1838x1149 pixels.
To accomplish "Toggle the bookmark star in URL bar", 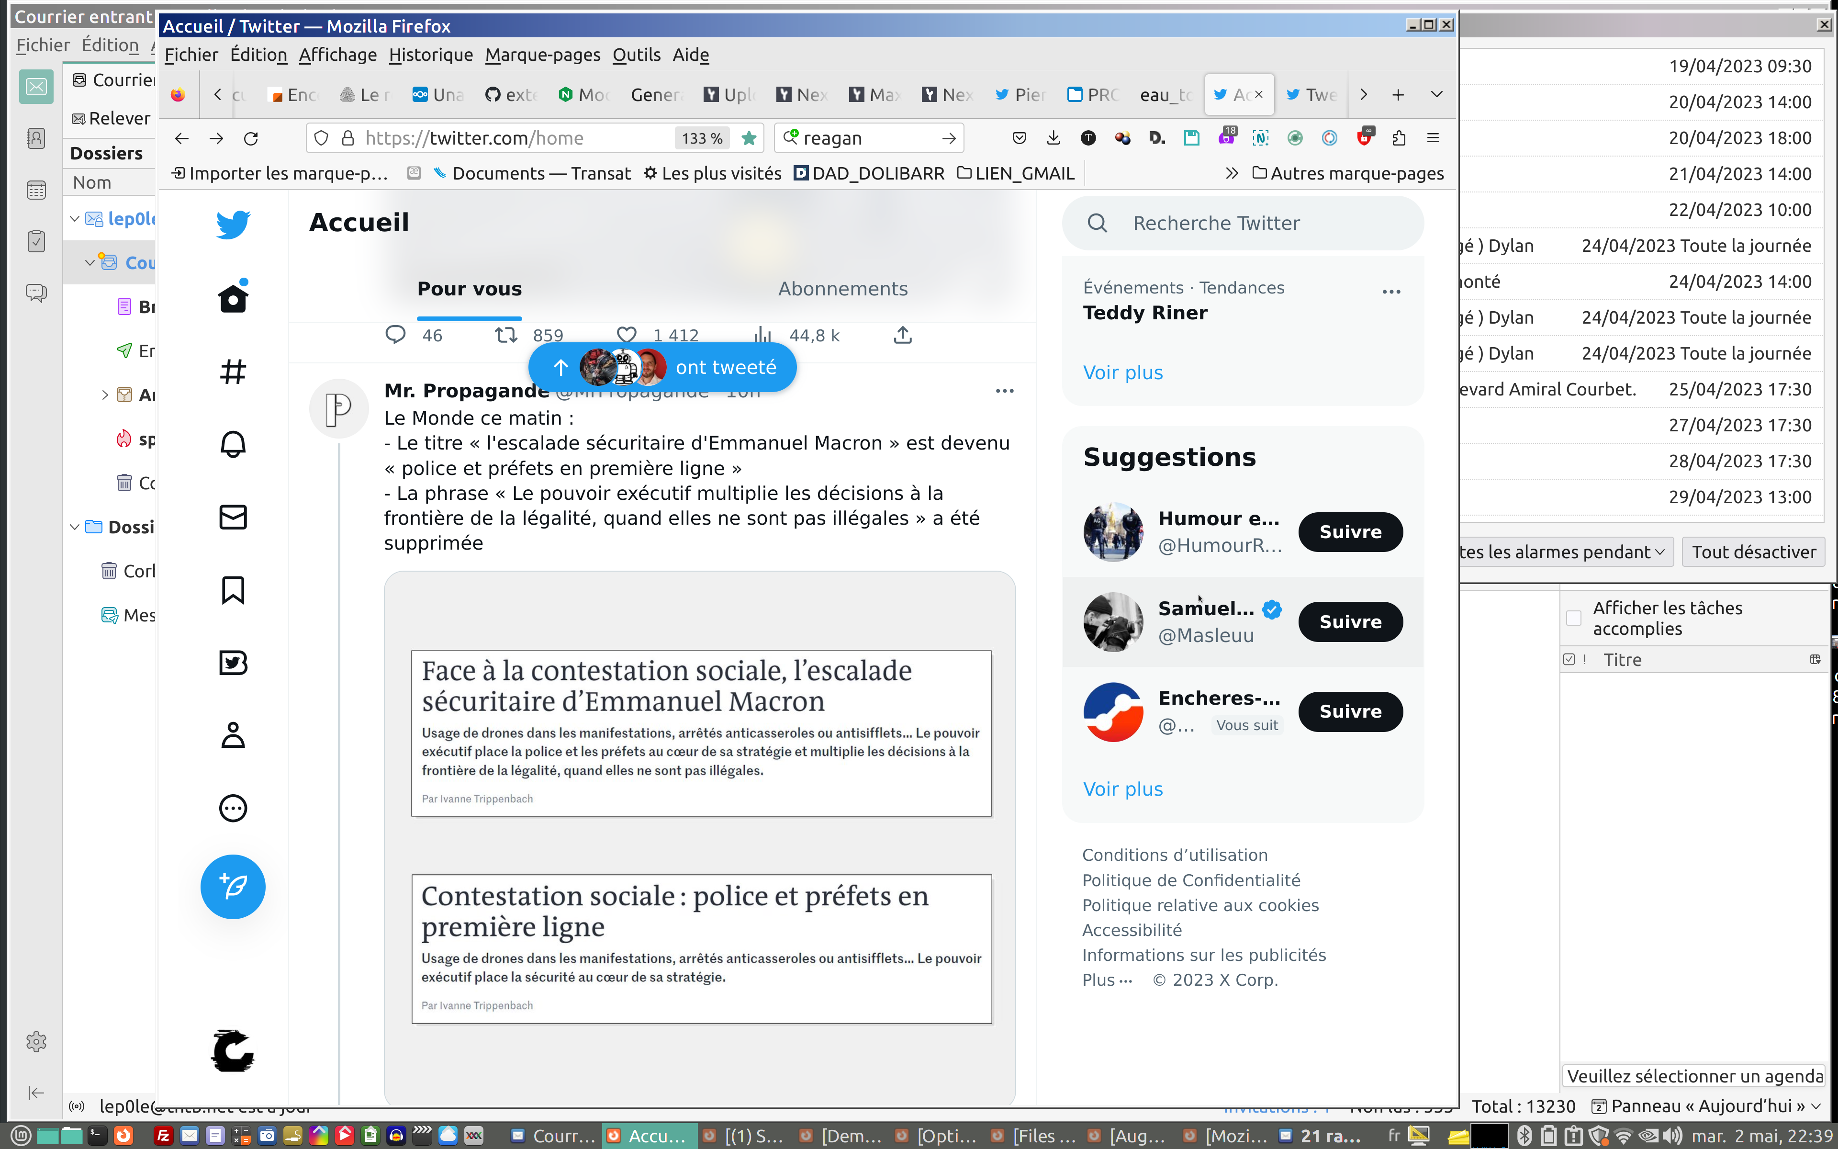I will [749, 137].
